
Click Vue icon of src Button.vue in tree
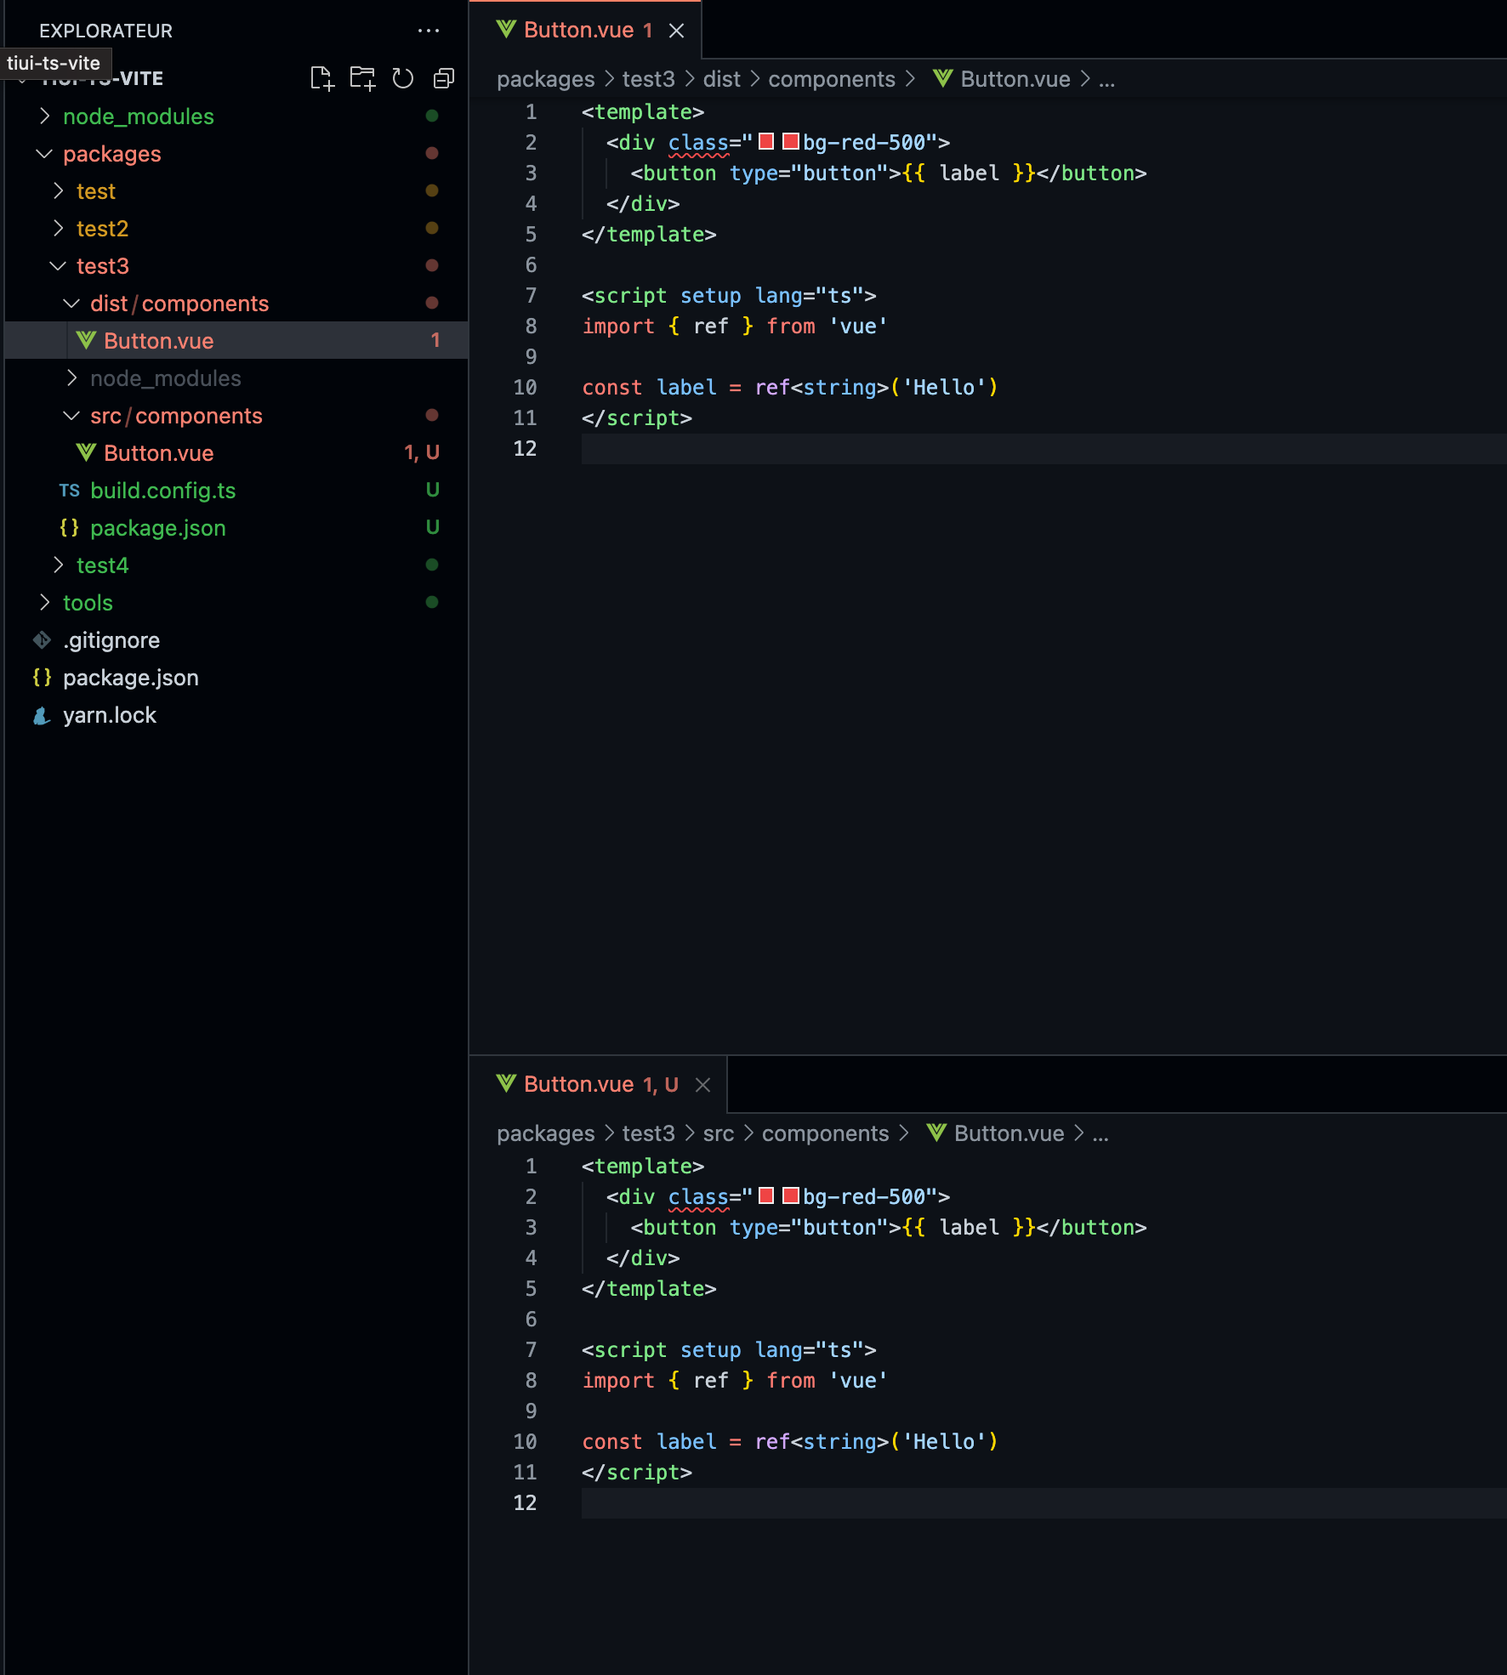click(86, 452)
